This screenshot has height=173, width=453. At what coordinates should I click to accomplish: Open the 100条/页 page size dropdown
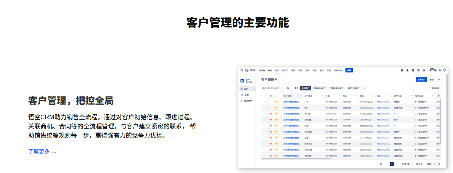[407, 164]
